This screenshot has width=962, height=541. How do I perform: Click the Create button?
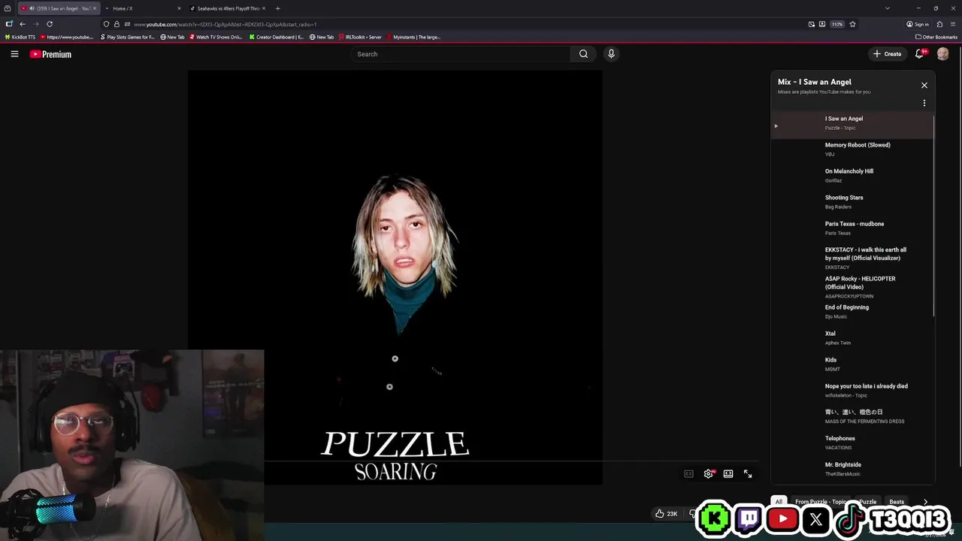[887, 54]
